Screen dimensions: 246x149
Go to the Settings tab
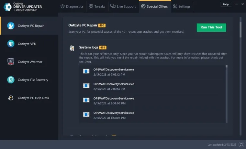pyautogui.click(x=182, y=6)
